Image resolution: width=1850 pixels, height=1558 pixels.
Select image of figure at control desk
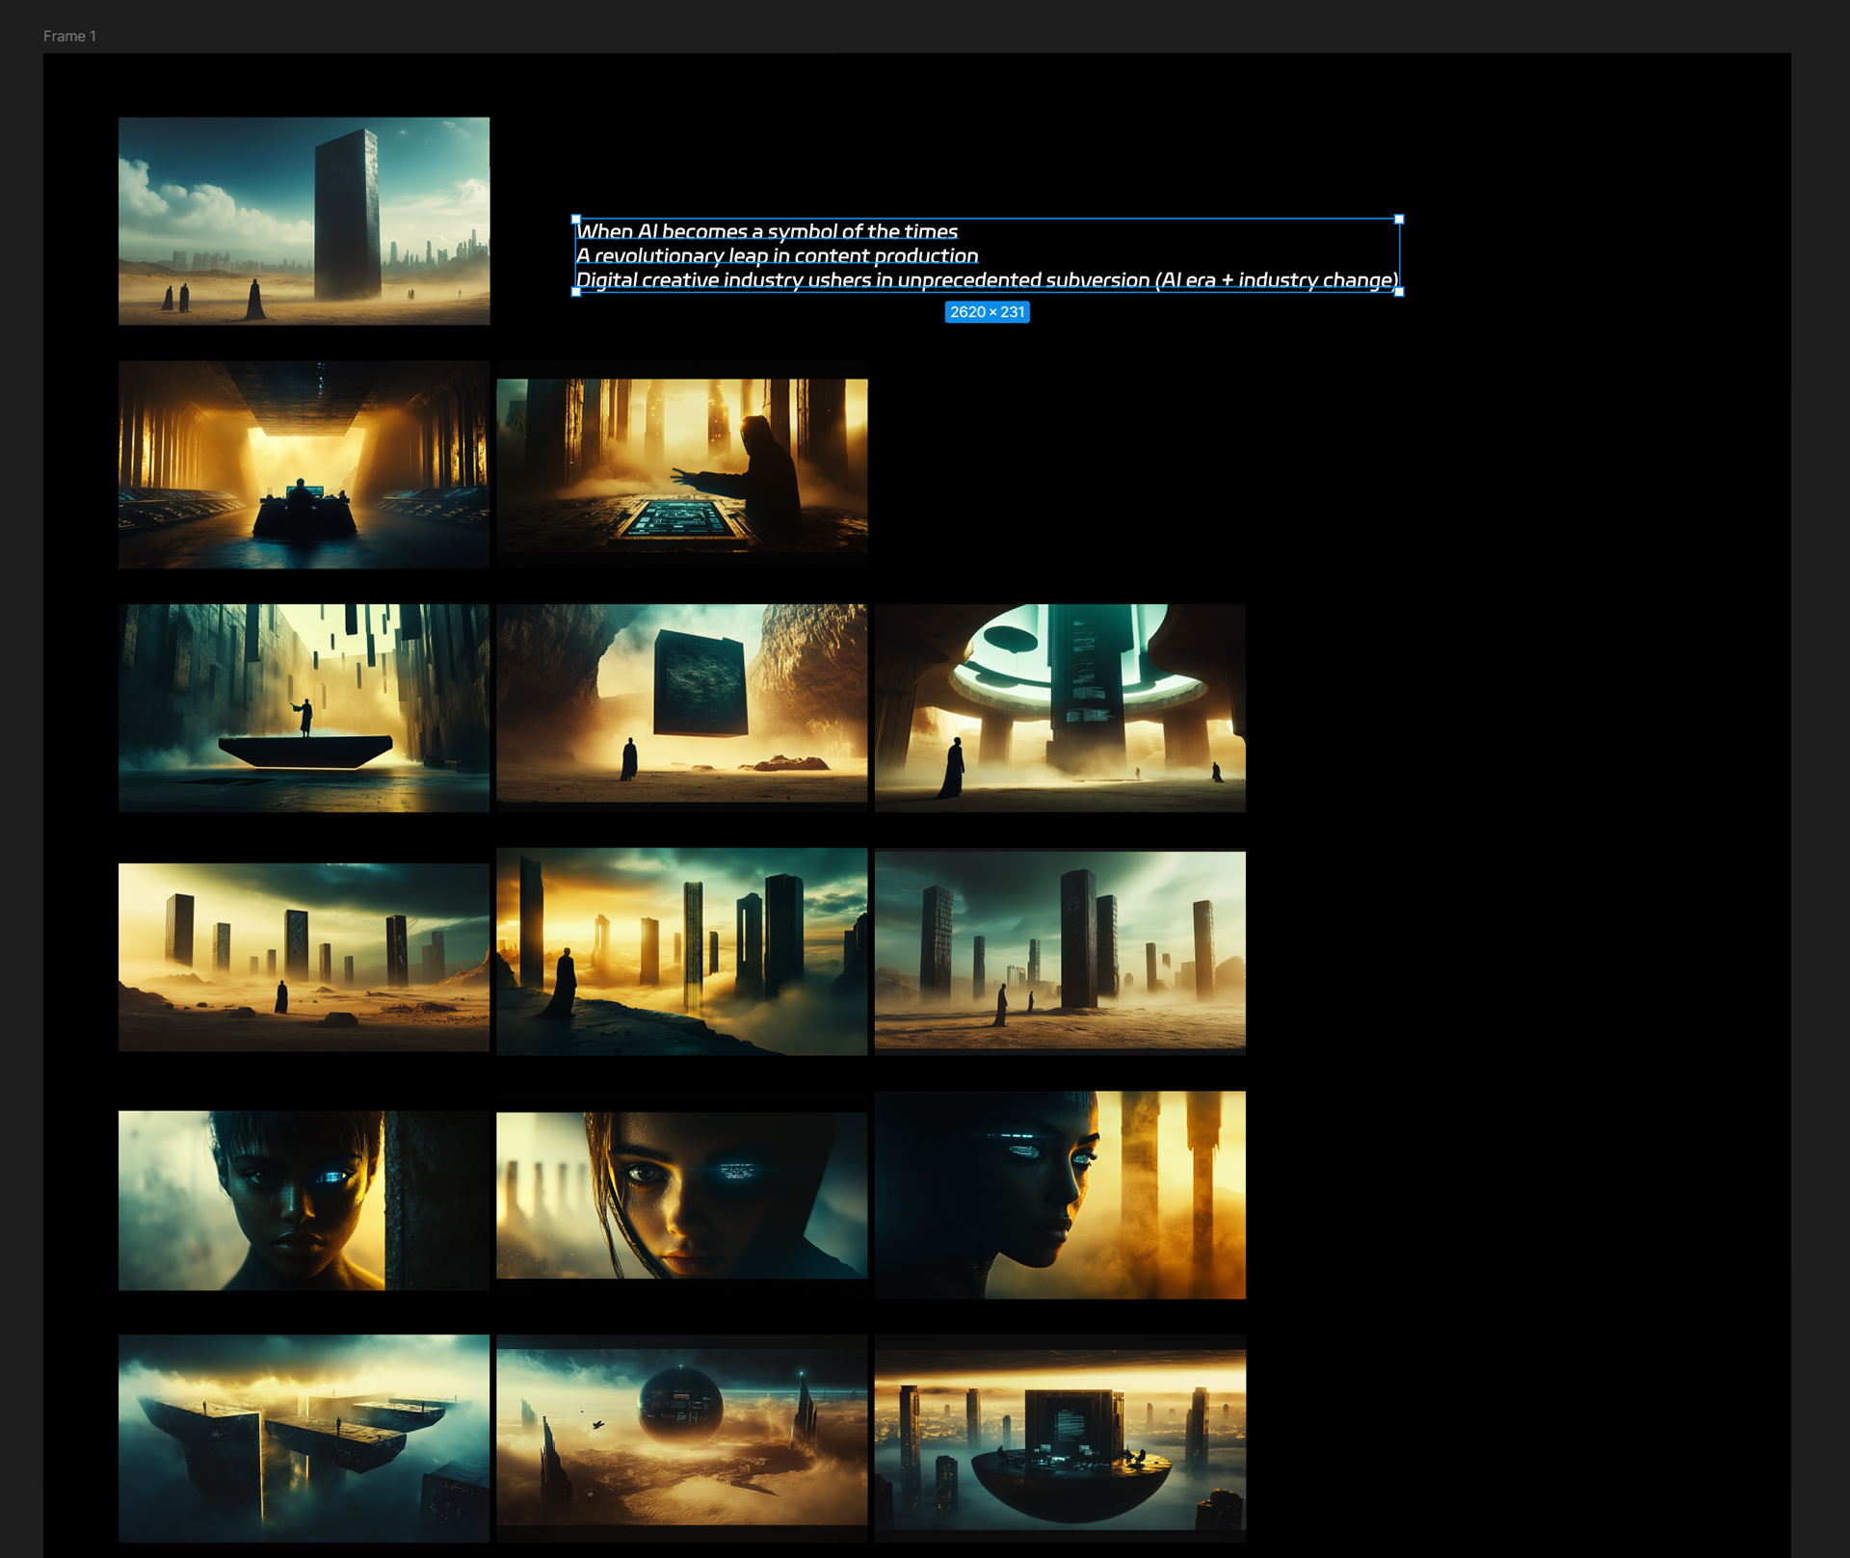pos(304,464)
